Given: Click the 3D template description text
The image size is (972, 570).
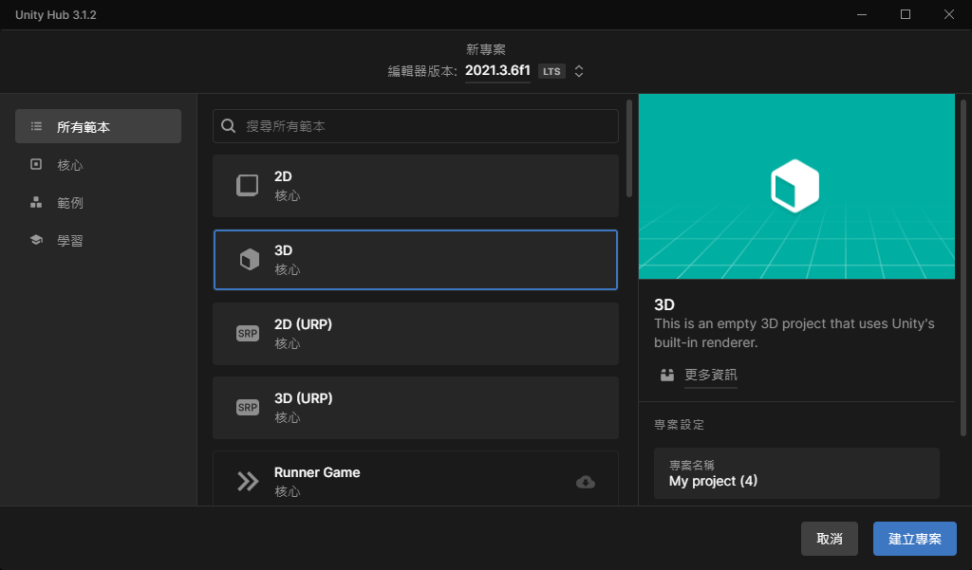Looking at the screenshot, I should coord(794,333).
